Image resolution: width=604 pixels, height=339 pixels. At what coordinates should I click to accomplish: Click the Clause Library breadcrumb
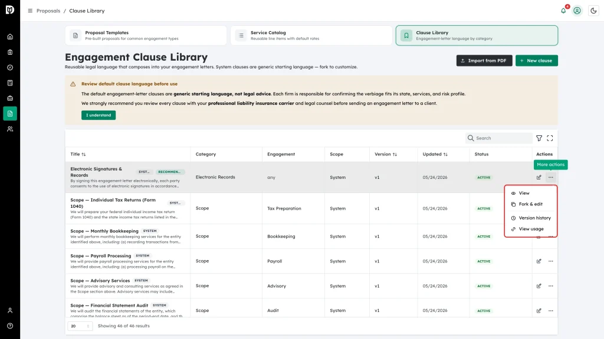coord(87,11)
